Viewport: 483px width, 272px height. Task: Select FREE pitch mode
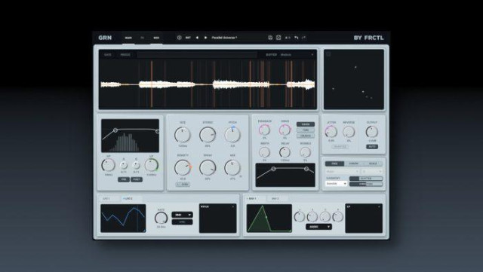click(x=334, y=164)
